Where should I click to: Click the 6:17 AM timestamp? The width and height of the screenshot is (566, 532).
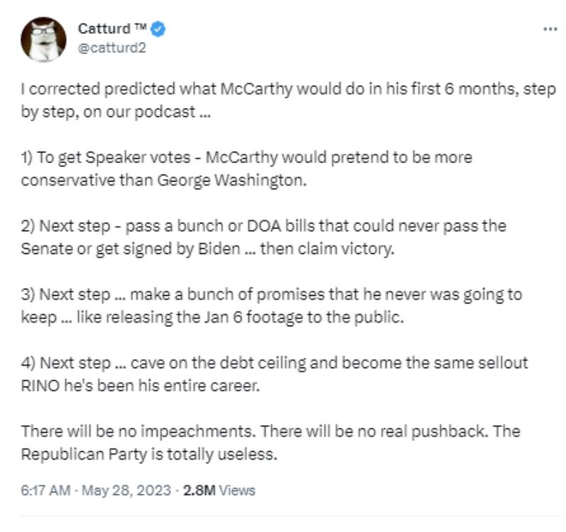pos(45,490)
